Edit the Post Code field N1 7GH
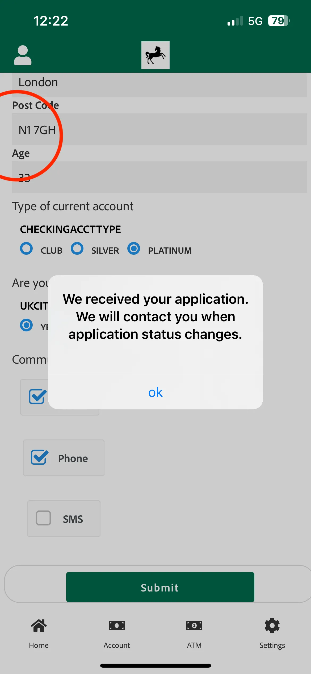311x674 pixels. click(x=159, y=129)
